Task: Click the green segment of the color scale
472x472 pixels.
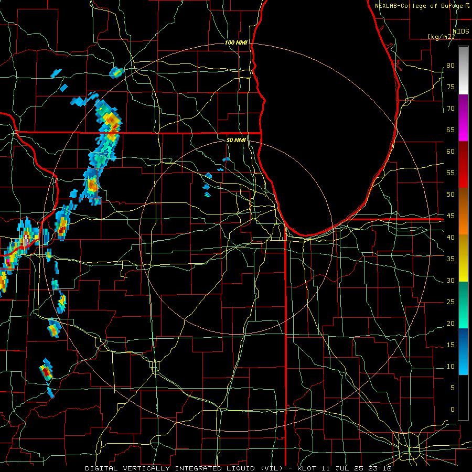Action: click(x=463, y=305)
